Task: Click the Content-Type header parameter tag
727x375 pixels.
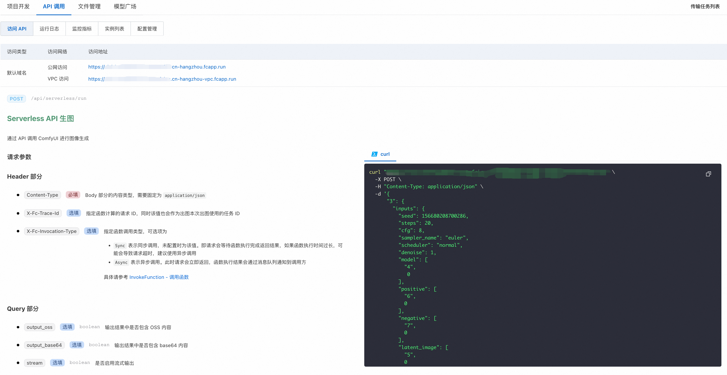Action: 42,195
